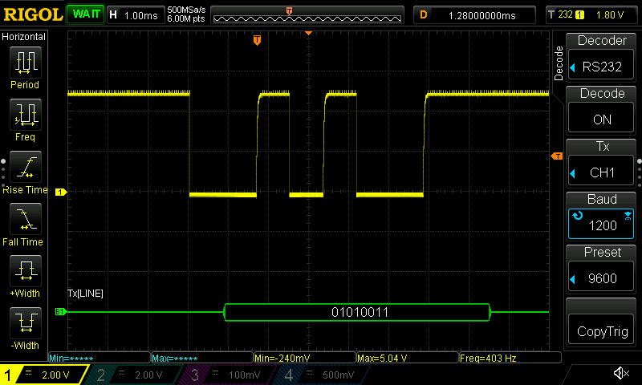Viewport: 642px width, 385px height.
Task: Select the Period measurement icon
Action: click(26, 63)
